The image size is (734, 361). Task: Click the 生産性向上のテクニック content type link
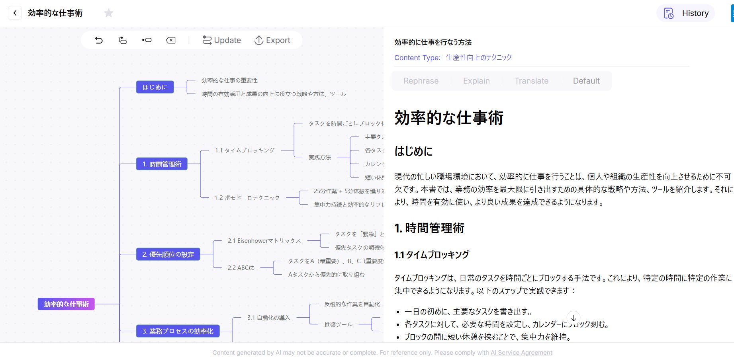click(479, 58)
